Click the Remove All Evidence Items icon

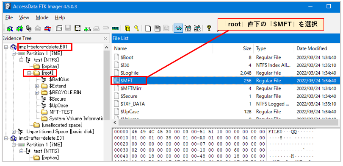(47, 28)
